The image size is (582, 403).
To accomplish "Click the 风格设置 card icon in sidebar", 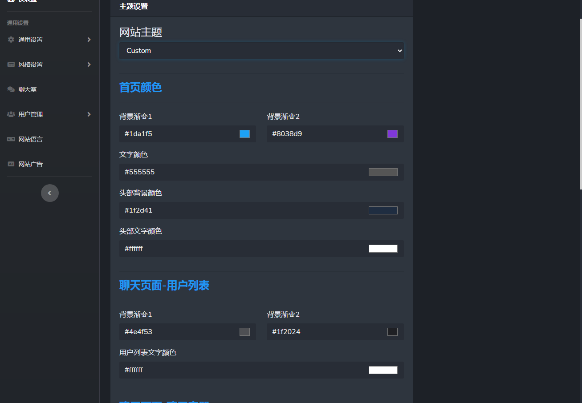I will 11,64.
